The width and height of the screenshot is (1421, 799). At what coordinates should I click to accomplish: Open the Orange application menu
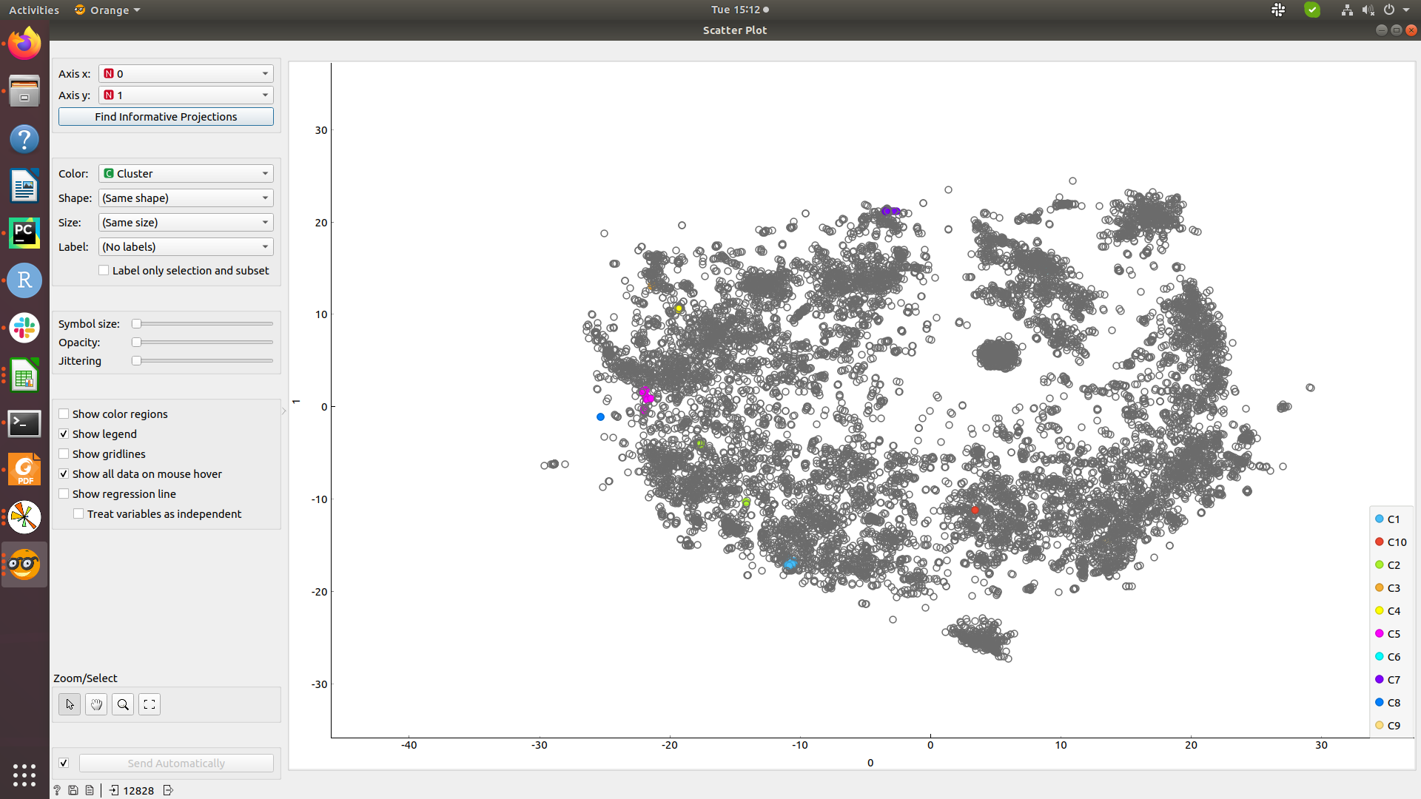pyautogui.click(x=106, y=10)
